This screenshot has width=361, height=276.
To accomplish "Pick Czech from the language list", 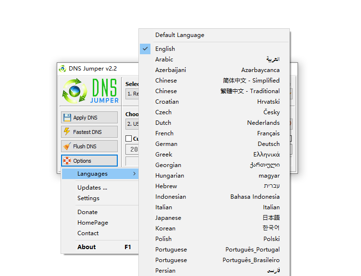I will tap(214, 112).
